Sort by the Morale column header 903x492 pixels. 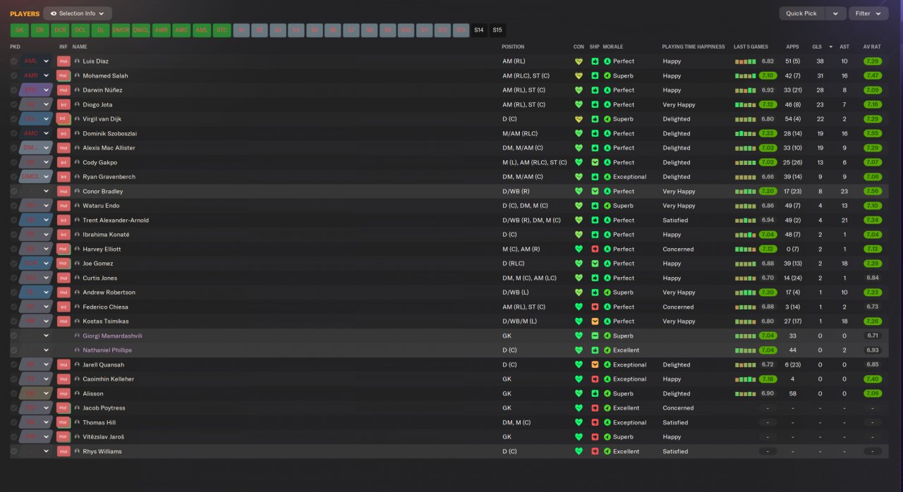614,47
